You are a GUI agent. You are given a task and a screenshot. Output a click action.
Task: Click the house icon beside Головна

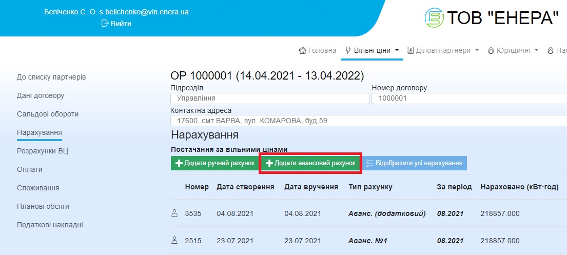click(x=303, y=50)
